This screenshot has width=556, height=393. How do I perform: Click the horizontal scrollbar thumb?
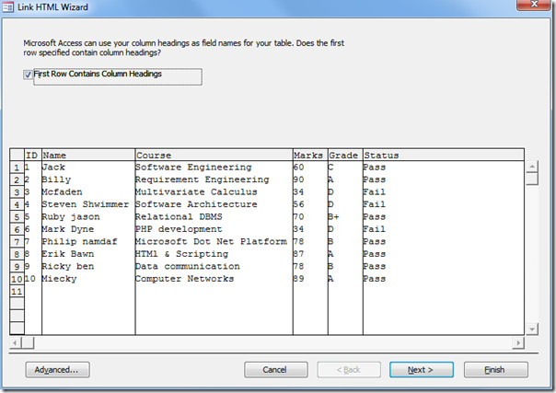pos(28,342)
